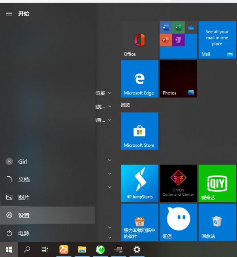The image size is (237, 257).
Task: Launch OMEN Command Center tile
Action: 178,183
